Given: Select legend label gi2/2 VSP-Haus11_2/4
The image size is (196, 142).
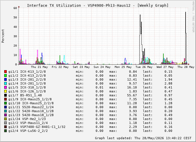Looking at the screenshot, I should pyautogui.click(x=28, y=123).
